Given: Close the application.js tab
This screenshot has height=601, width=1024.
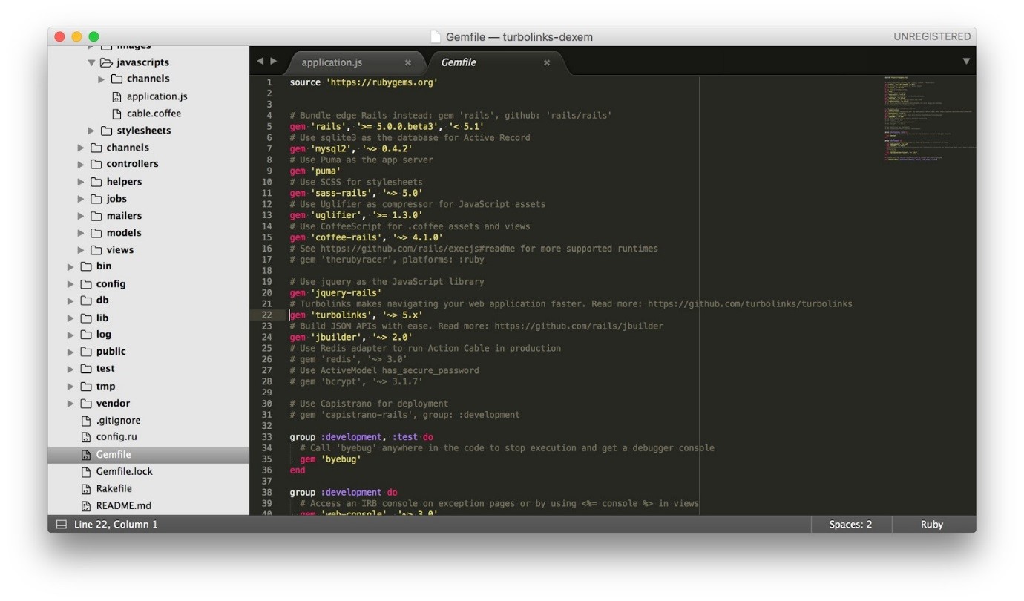Looking at the screenshot, I should coord(407,62).
